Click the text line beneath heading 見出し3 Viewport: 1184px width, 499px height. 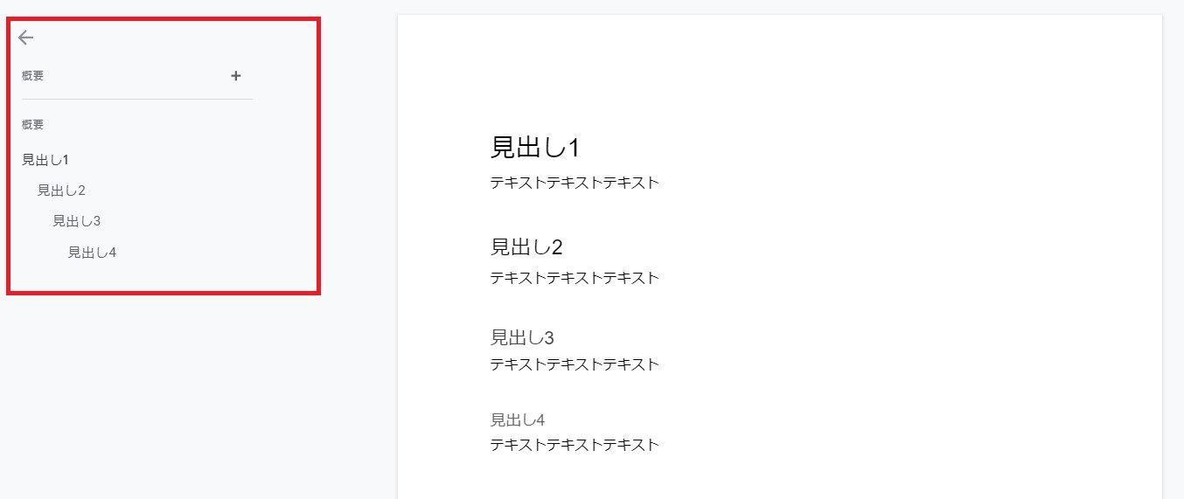tap(574, 364)
